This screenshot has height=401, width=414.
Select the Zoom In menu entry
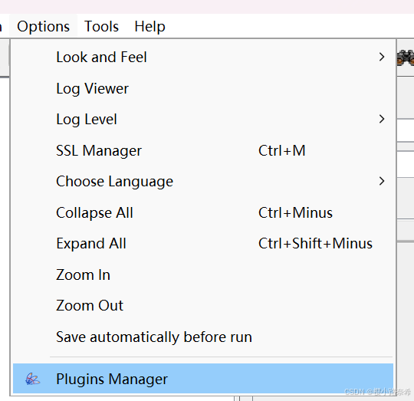tap(203, 274)
